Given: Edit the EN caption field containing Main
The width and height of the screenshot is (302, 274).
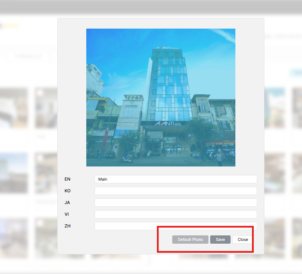Looking at the screenshot, I should [176, 179].
